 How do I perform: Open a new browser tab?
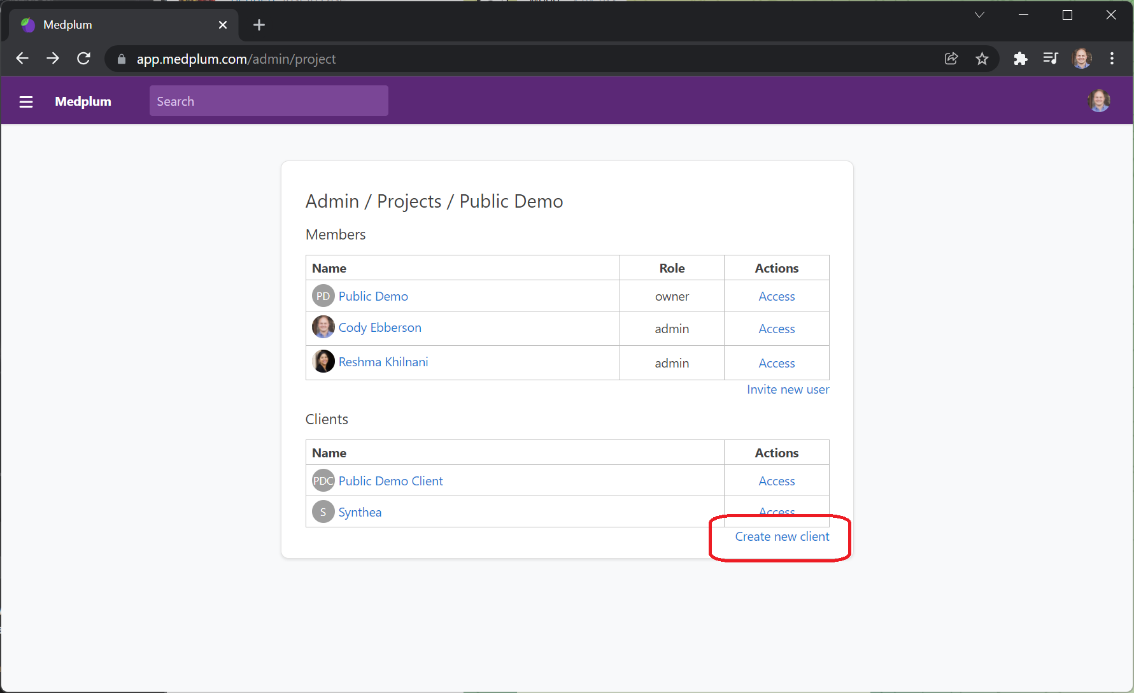tap(259, 24)
